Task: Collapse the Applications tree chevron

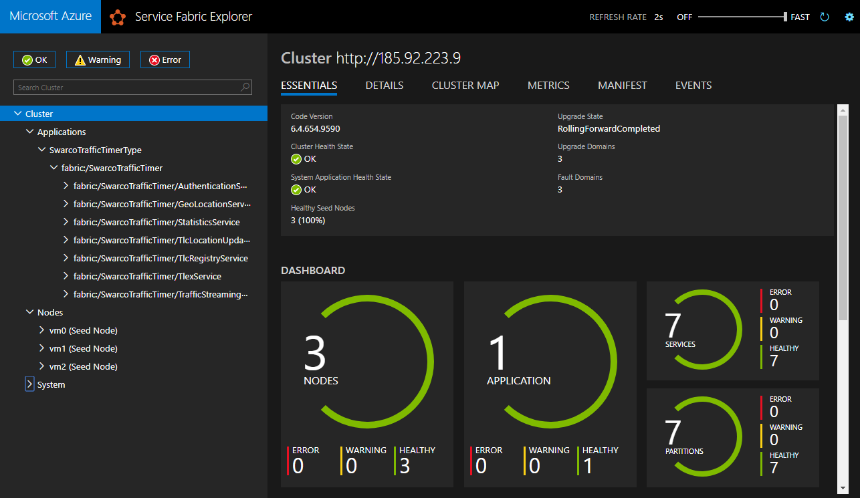Action: (x=29, y=132)
